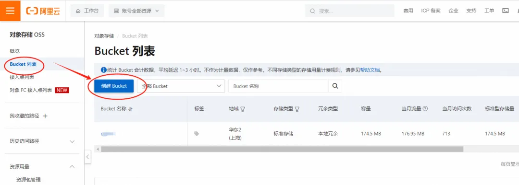Open the hamburger main menu
The width and height of the screenshot is (519, 185).
click(10, 11)
